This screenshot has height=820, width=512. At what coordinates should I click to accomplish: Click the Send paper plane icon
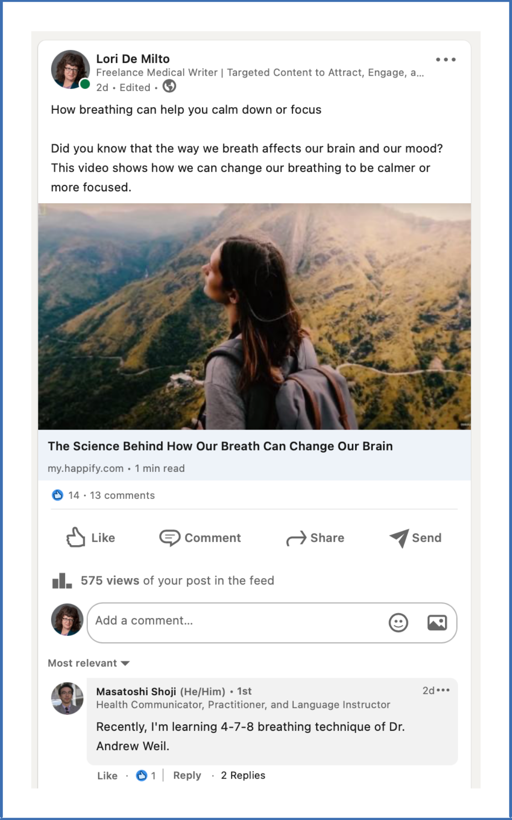(398, 538)
